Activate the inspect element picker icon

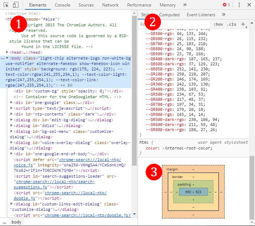pyautogui.click(x=6, y=5)
